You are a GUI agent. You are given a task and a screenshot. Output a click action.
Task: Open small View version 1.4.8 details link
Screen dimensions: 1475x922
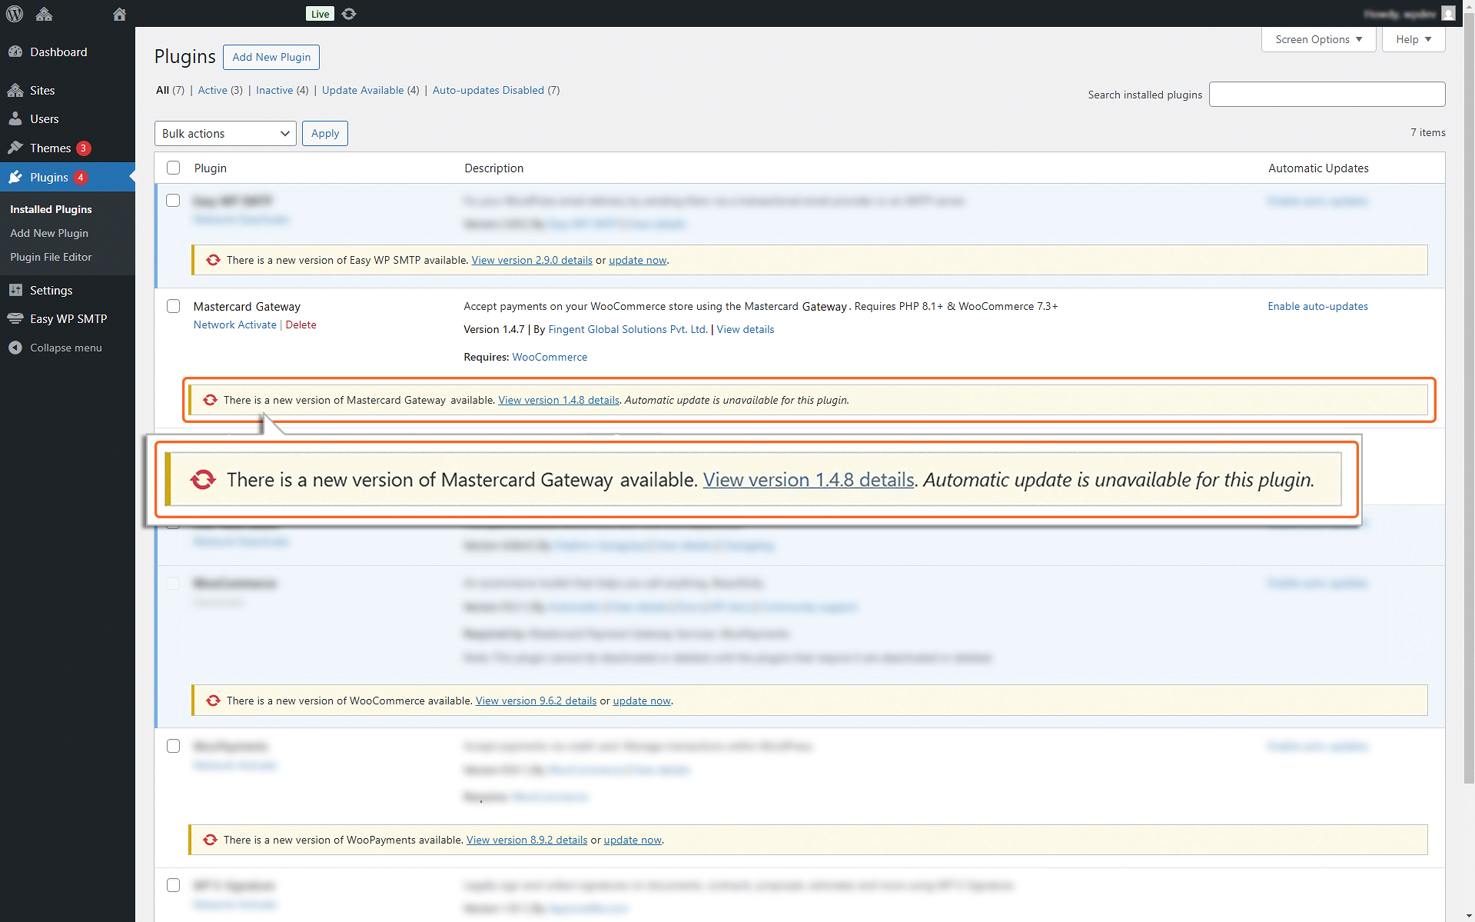click(x=559, y=400)
